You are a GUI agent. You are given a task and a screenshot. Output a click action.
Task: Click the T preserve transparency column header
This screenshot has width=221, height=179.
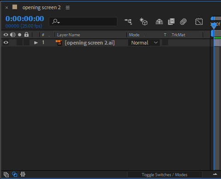pyautogui.click(x=165, y=35)
